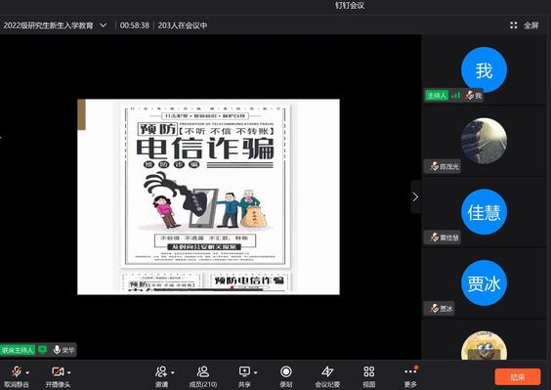Expand the arrow next to 共享

[256, 372]
